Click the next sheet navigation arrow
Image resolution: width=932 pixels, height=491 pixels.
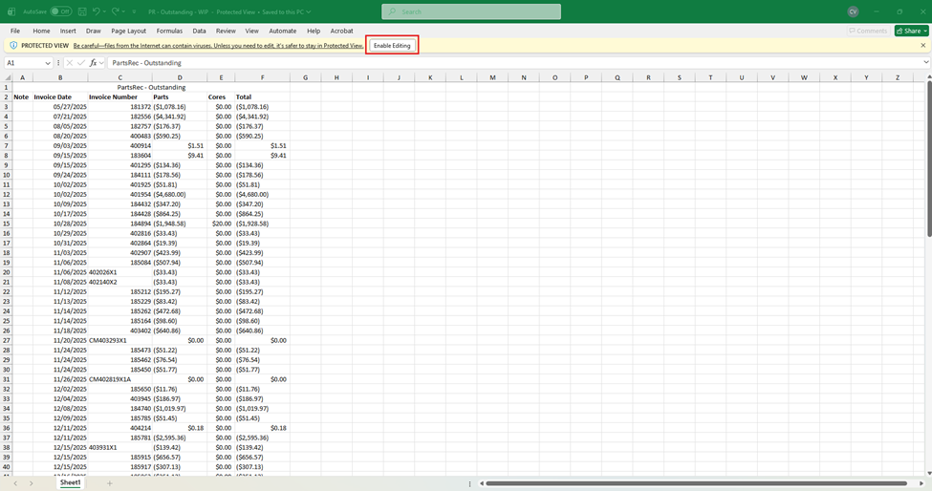[x=31, y=483]
